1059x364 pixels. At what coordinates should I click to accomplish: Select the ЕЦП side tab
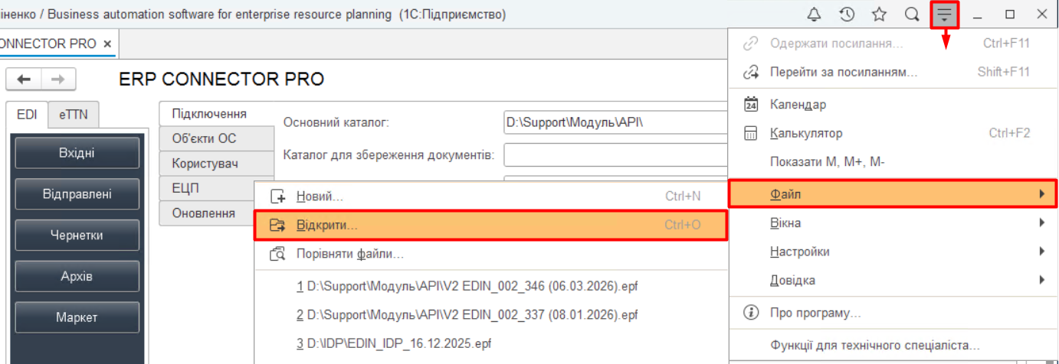(x=217, y=188)
